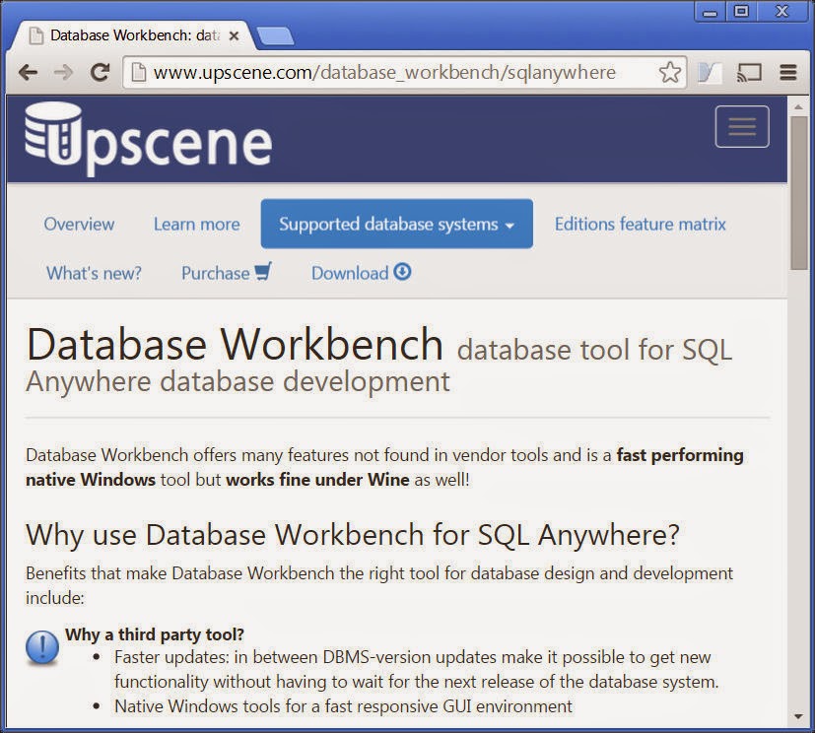Click the browser back arrow
Screen dimensions: 815x733
coord(28,72)
